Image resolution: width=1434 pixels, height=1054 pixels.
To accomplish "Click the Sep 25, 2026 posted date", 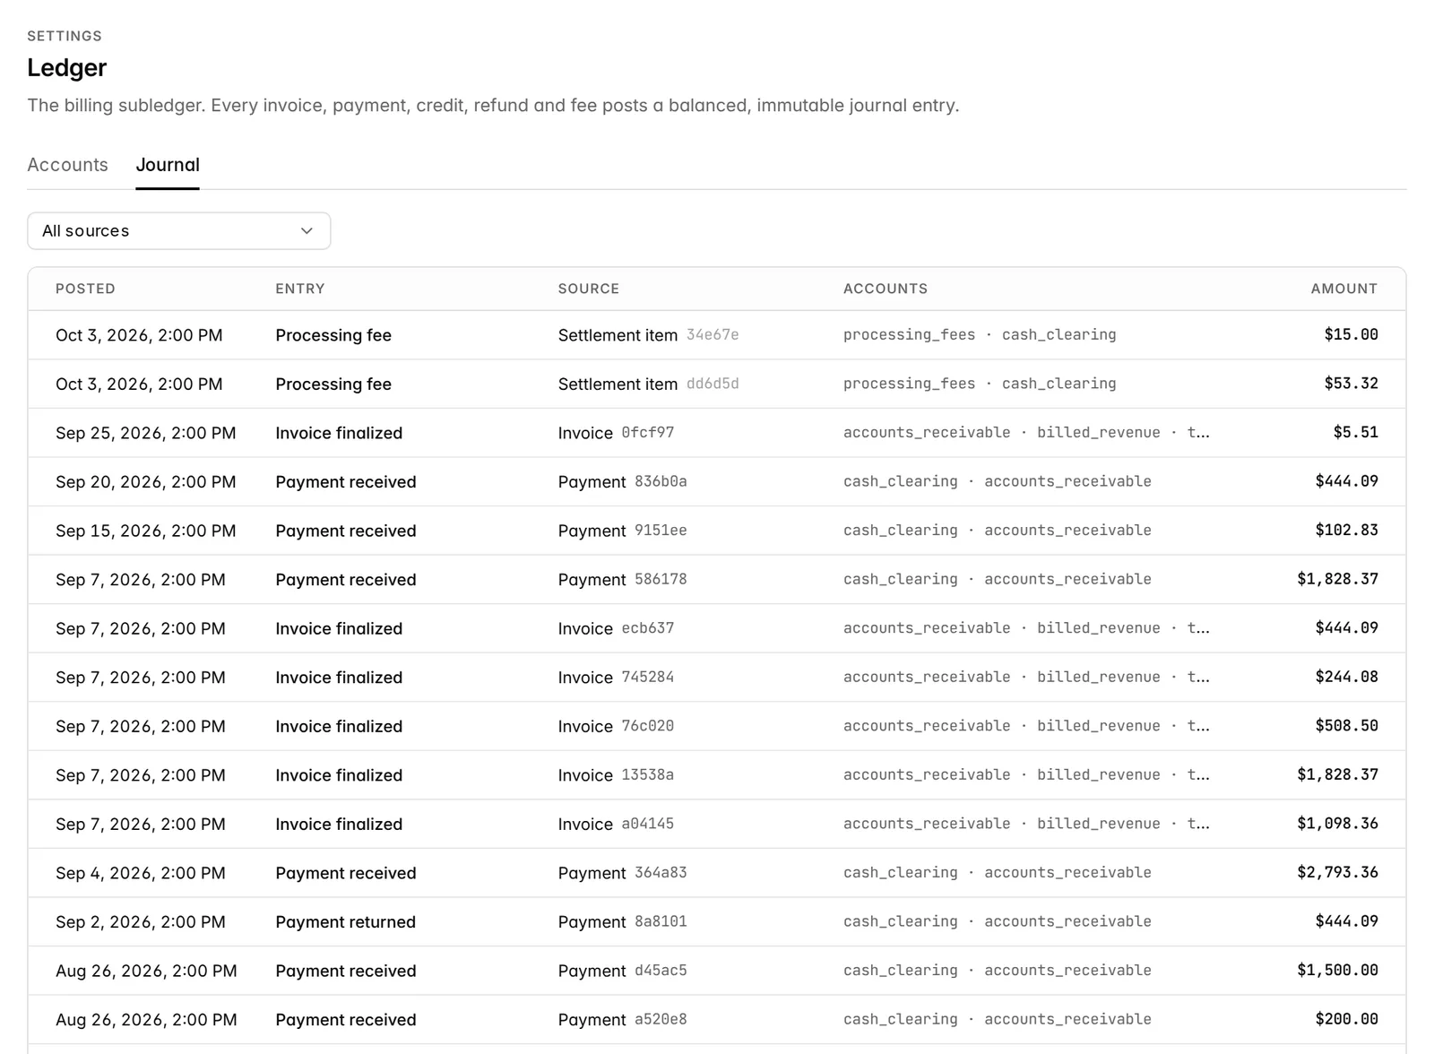I will 146,433.
